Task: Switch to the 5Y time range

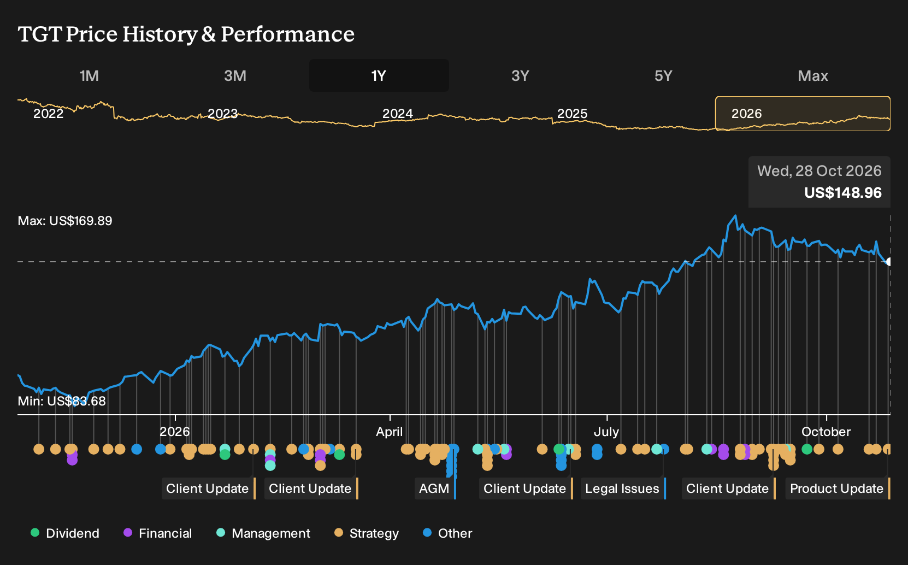Action: pos(663,75)
